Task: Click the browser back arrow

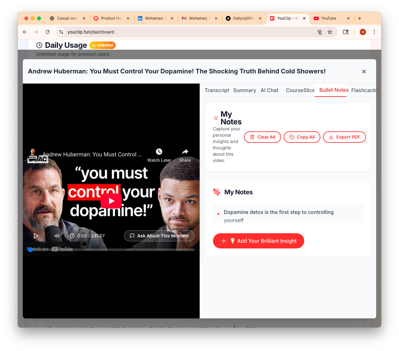Action: tap(25, 32)
